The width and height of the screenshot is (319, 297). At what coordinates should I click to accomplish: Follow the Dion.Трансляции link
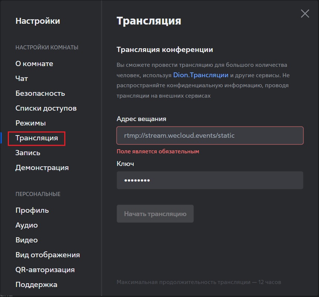[x=201, y=75]
